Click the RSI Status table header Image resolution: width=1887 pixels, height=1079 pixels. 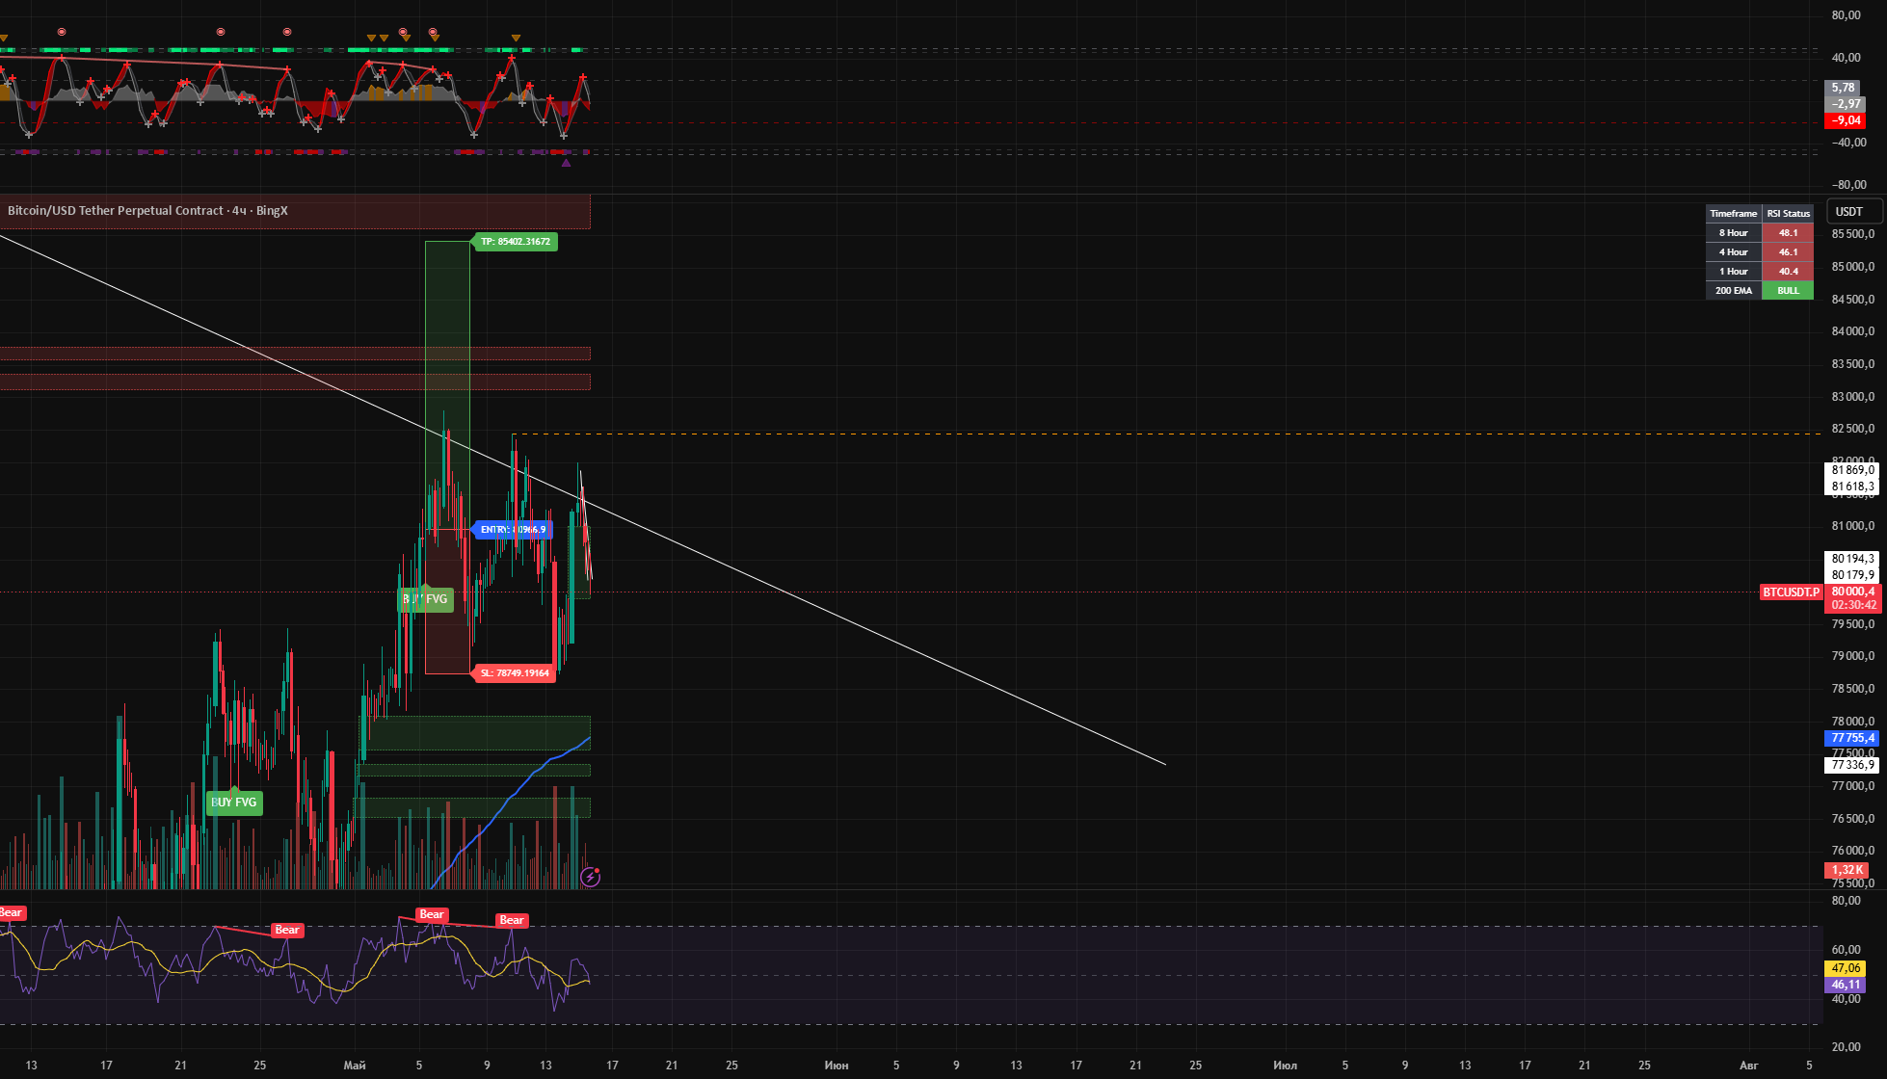pyautogui.click(x=1788, y=213)
